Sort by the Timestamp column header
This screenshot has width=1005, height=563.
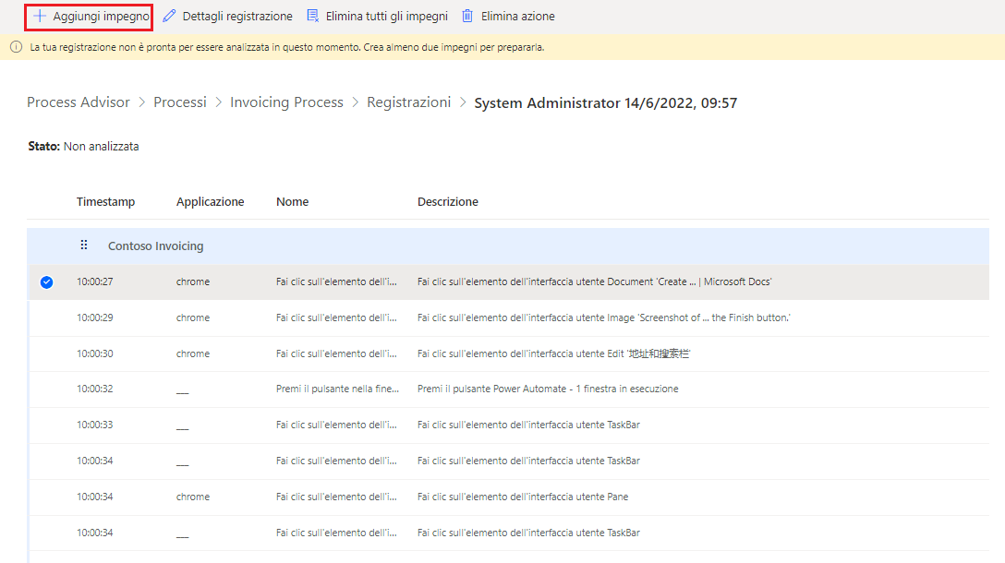point(105,202)
